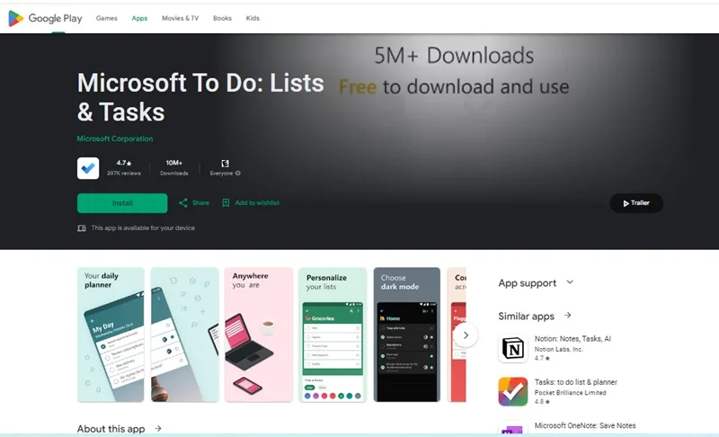
Task: Open the Notion app icon
Action: click(x=513, y=349)
